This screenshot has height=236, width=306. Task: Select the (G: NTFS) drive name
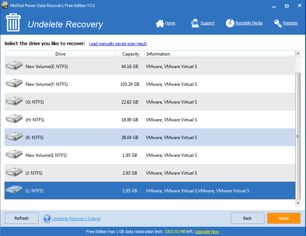coord(35,102)
